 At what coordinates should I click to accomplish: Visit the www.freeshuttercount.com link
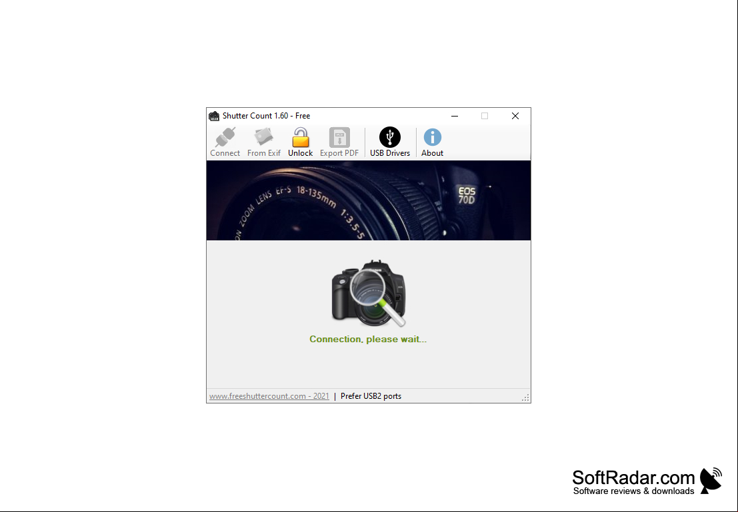coord(269,396)
